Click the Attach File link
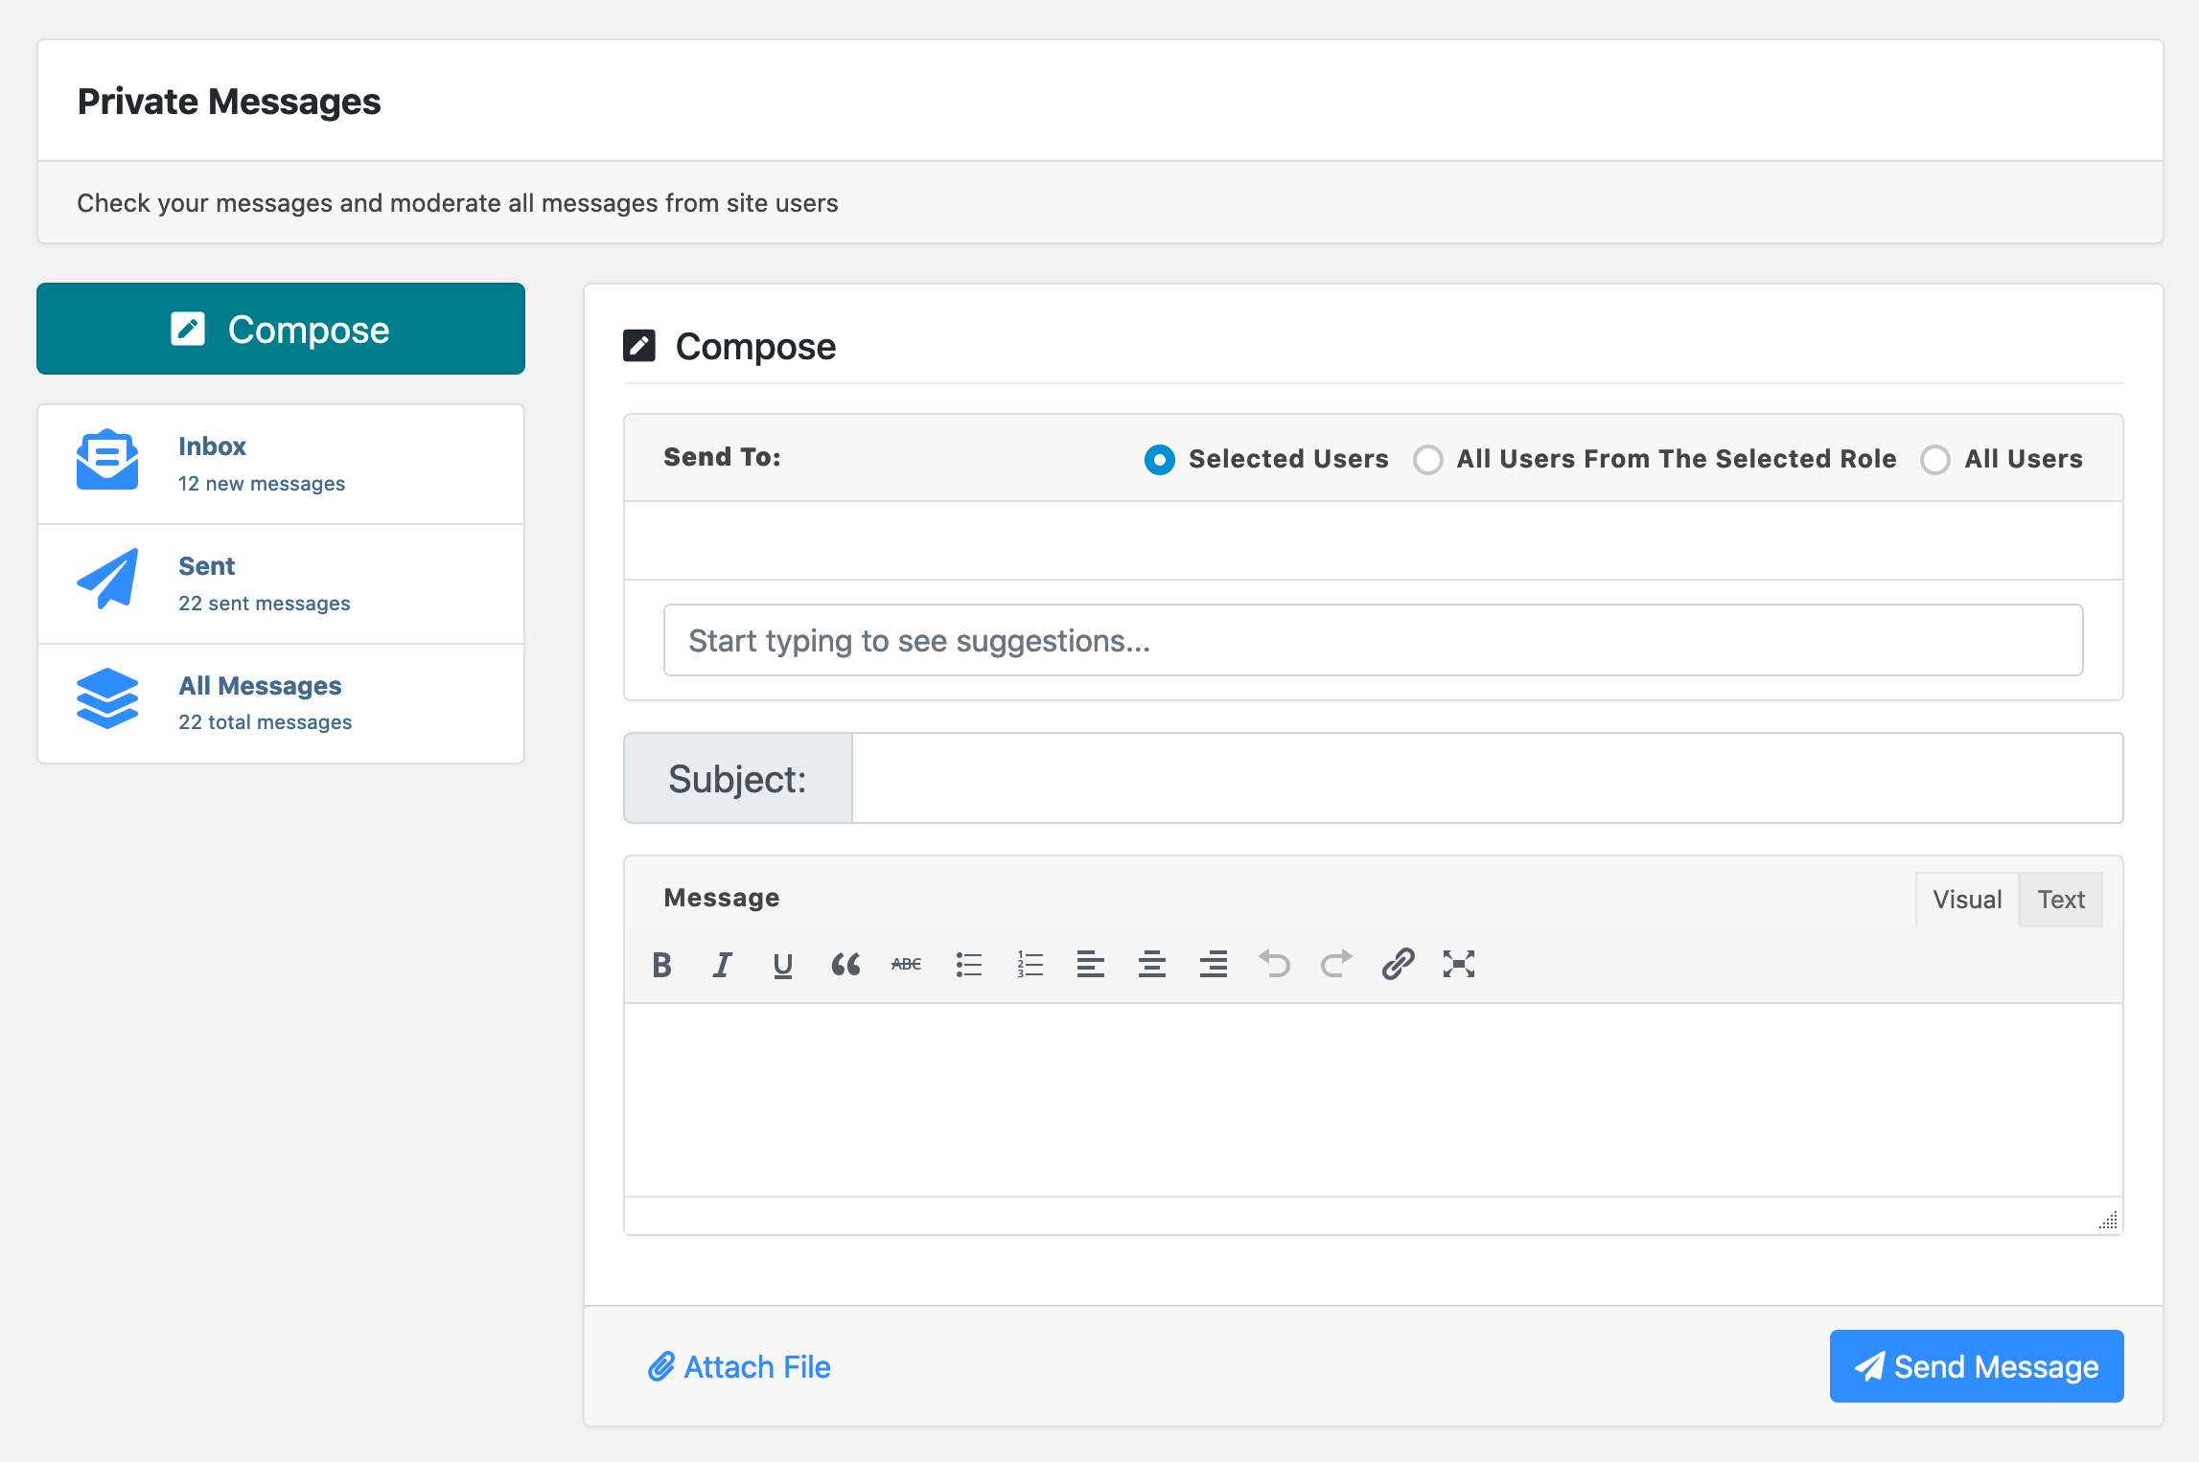 click(739, 1367)
